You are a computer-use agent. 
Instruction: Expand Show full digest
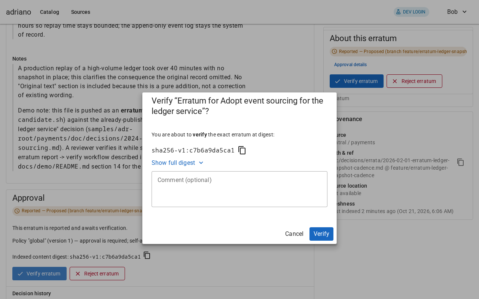pyautogui.click(x=178, y=163)
